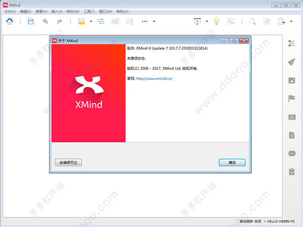Close the 关于 XMind dialog
Screen dimensions: 303x227
click(x=244, y=41)
